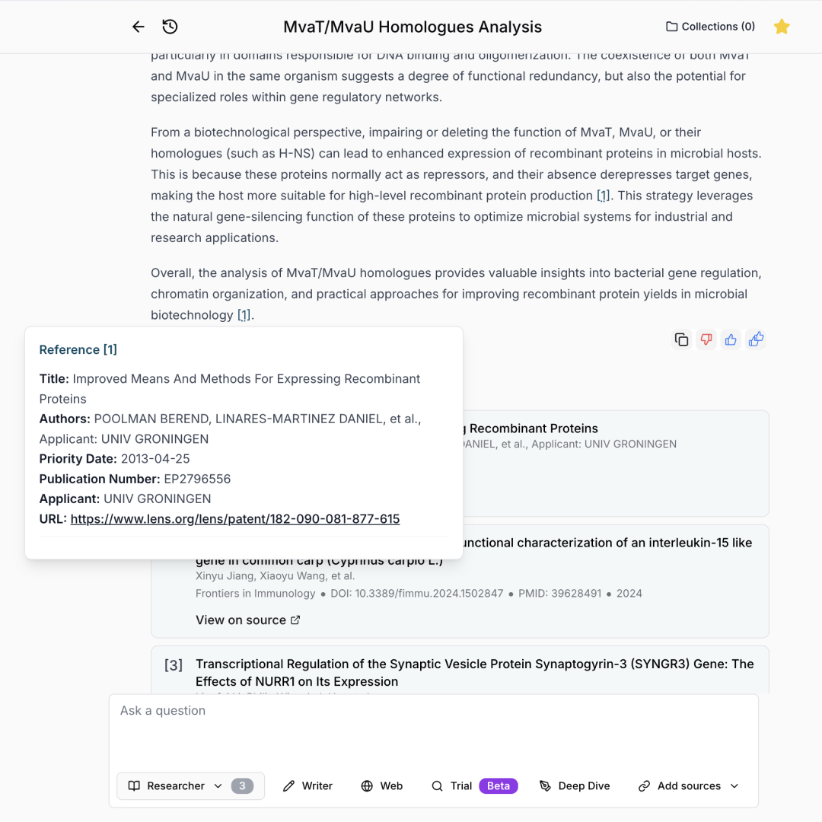Viewport: 822px width, 822px height.
Task: Copy the answer with the copy icon
Action: tap(681, 339)
